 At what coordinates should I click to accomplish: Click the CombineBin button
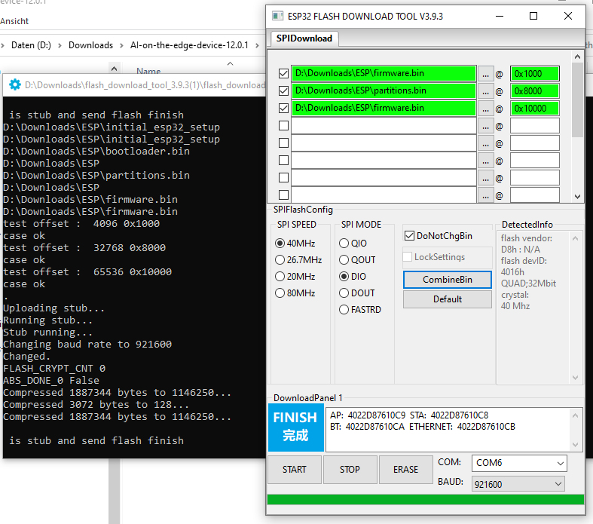coord(448,280)
